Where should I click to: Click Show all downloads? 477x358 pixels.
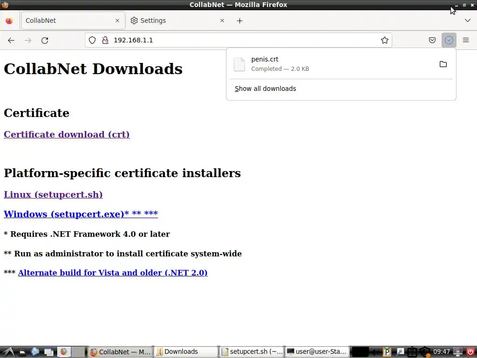coord(265,89)
